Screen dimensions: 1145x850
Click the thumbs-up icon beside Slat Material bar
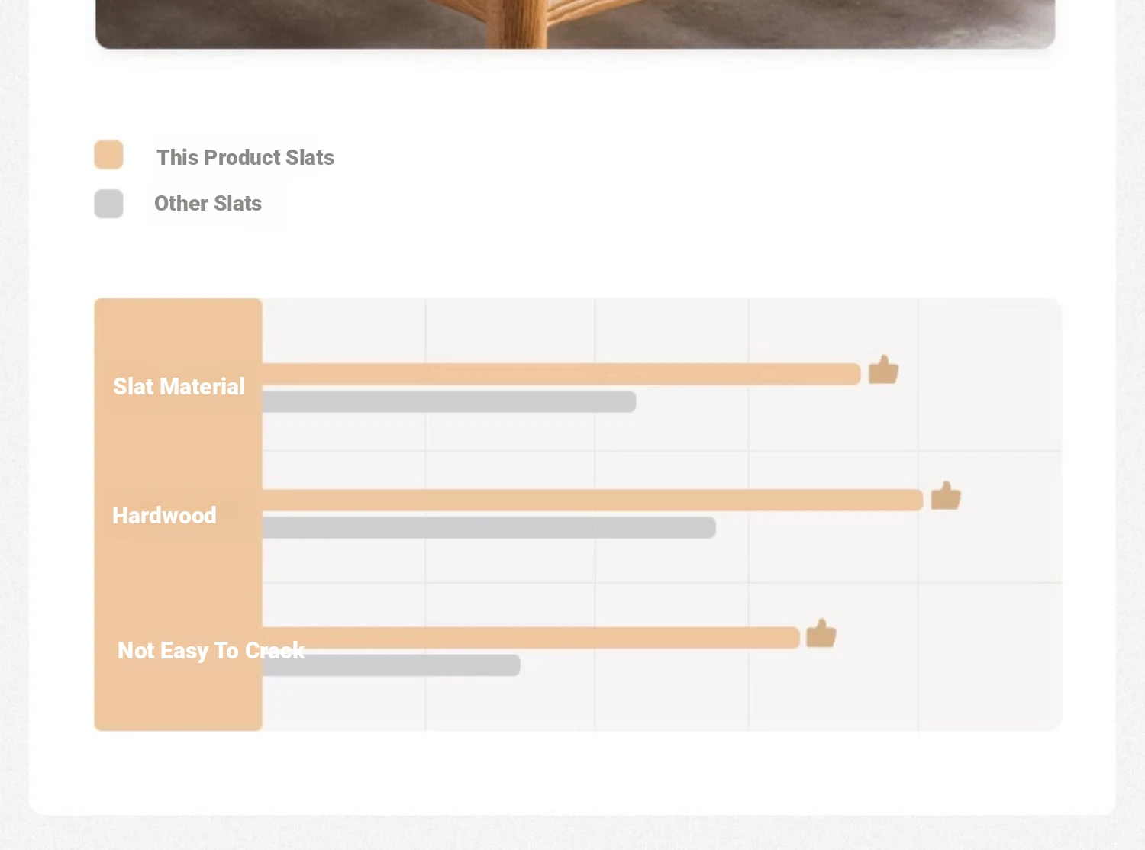pyautogui.click(x=883, y=370)
